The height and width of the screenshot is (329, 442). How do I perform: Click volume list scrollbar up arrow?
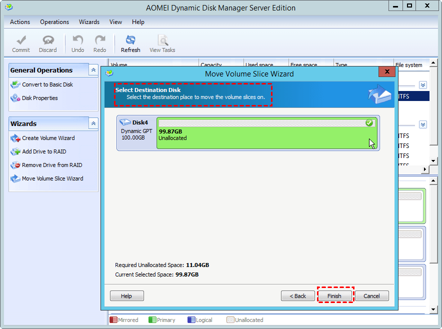[x=433, y=62]
